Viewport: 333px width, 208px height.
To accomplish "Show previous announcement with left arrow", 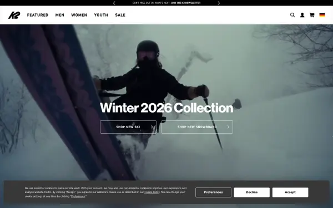I will pyautogui.click(x=114, y=3).
